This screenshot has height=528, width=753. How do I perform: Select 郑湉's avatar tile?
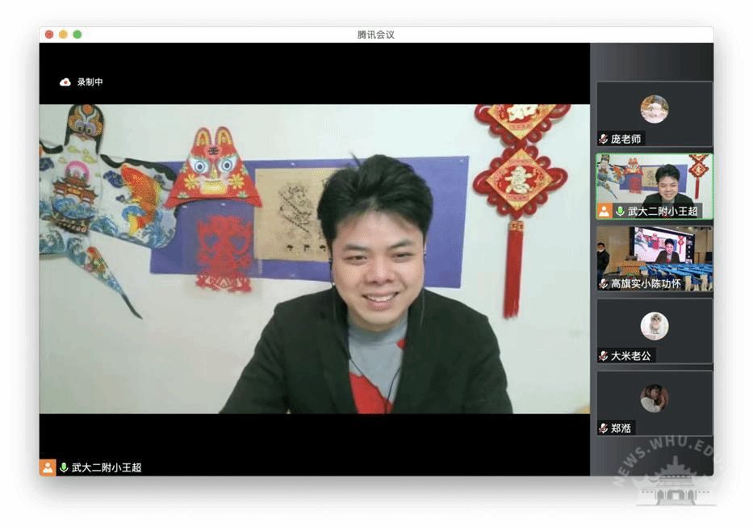[x=654, y=398]
